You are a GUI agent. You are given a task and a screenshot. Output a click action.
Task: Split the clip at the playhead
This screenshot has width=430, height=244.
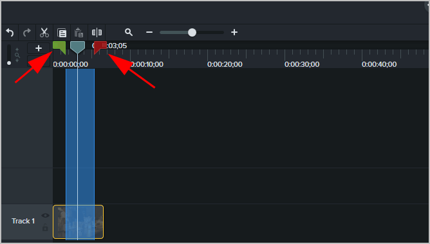tap(97, 33)
